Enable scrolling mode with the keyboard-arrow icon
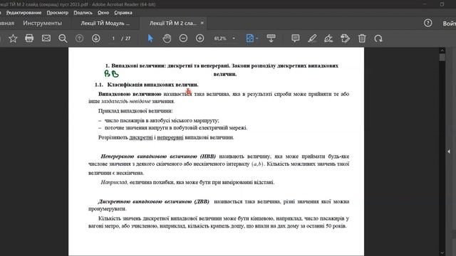The height and width of the screenshot is (256, 456). pos(271,38)
